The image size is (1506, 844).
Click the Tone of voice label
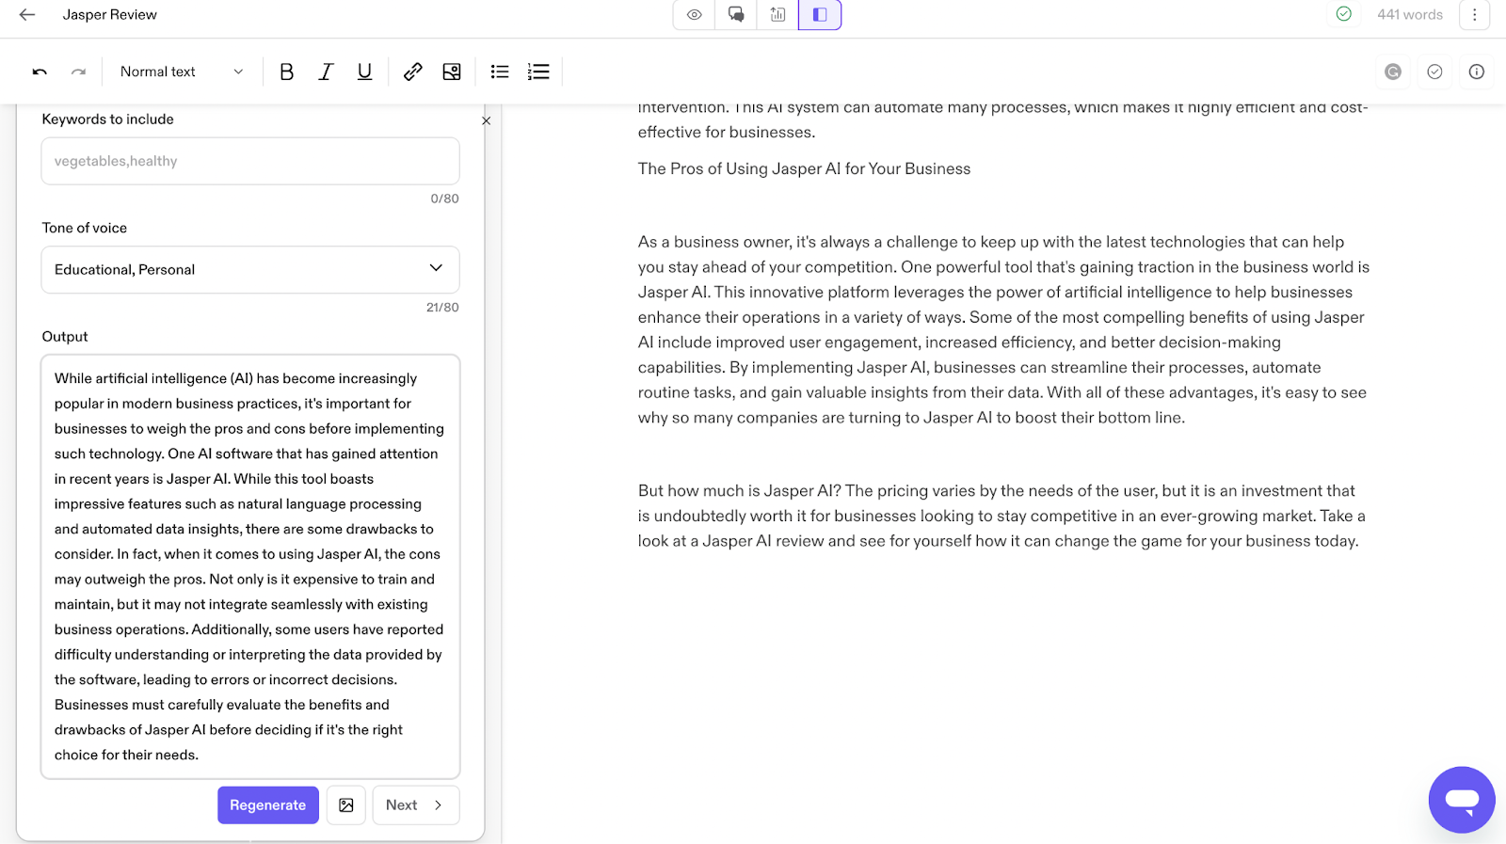(85, 229)
